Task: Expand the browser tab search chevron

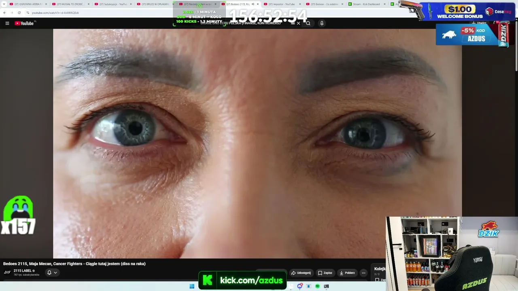Action: pyautogui.click(x=4, y=4)
